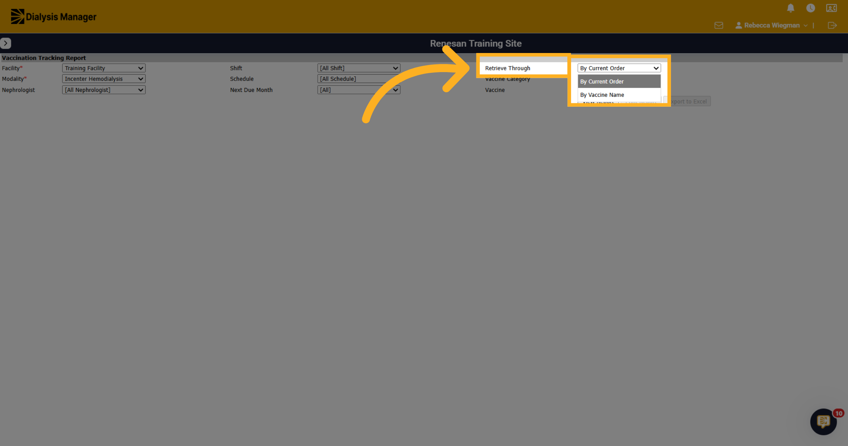Open the Modality dropdown
The image size is (848, 446).
click(104, 79)
